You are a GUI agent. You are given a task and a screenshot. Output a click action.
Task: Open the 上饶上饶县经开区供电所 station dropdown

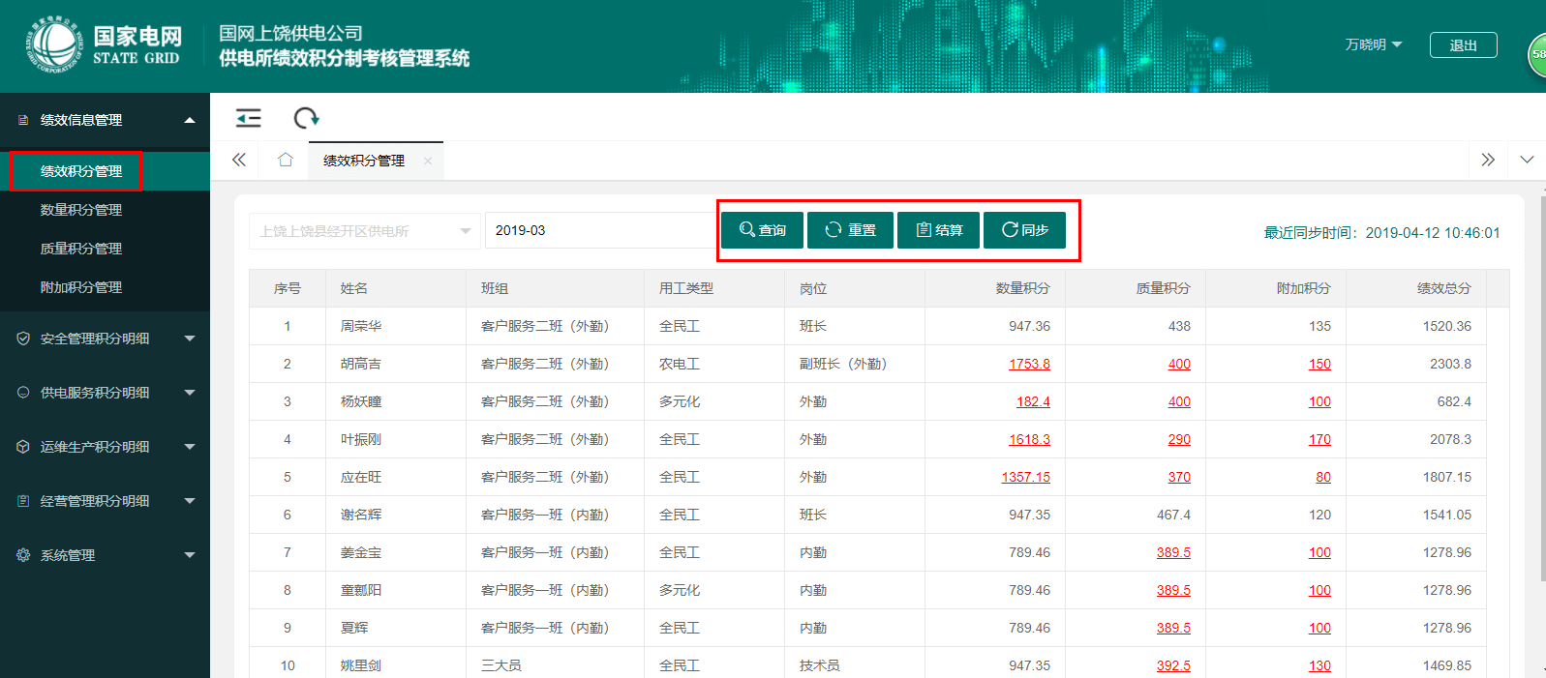point(365,231)
